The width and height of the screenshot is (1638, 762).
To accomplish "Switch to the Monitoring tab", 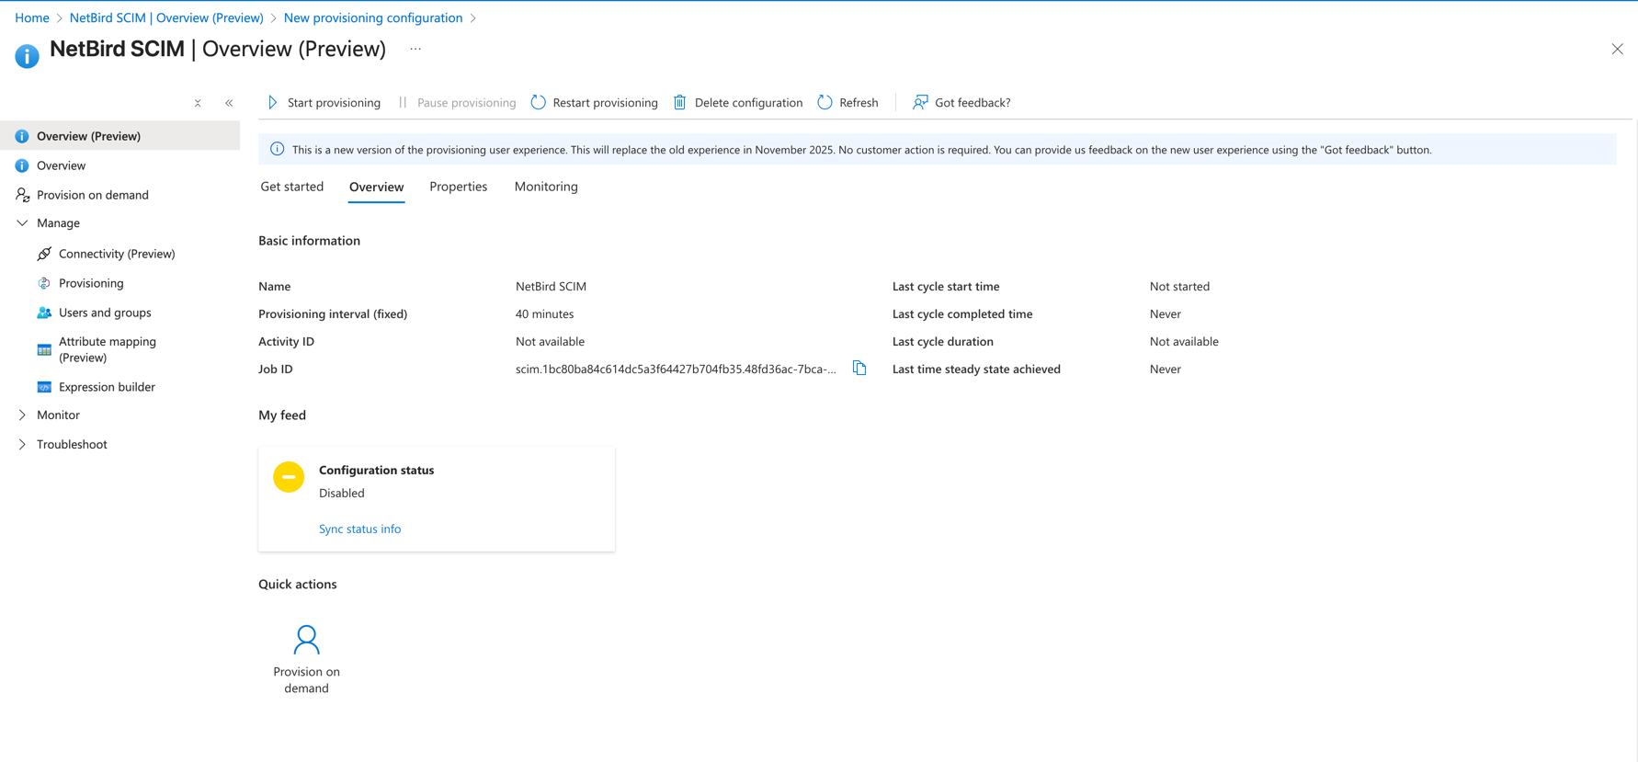I will (546, 187).
